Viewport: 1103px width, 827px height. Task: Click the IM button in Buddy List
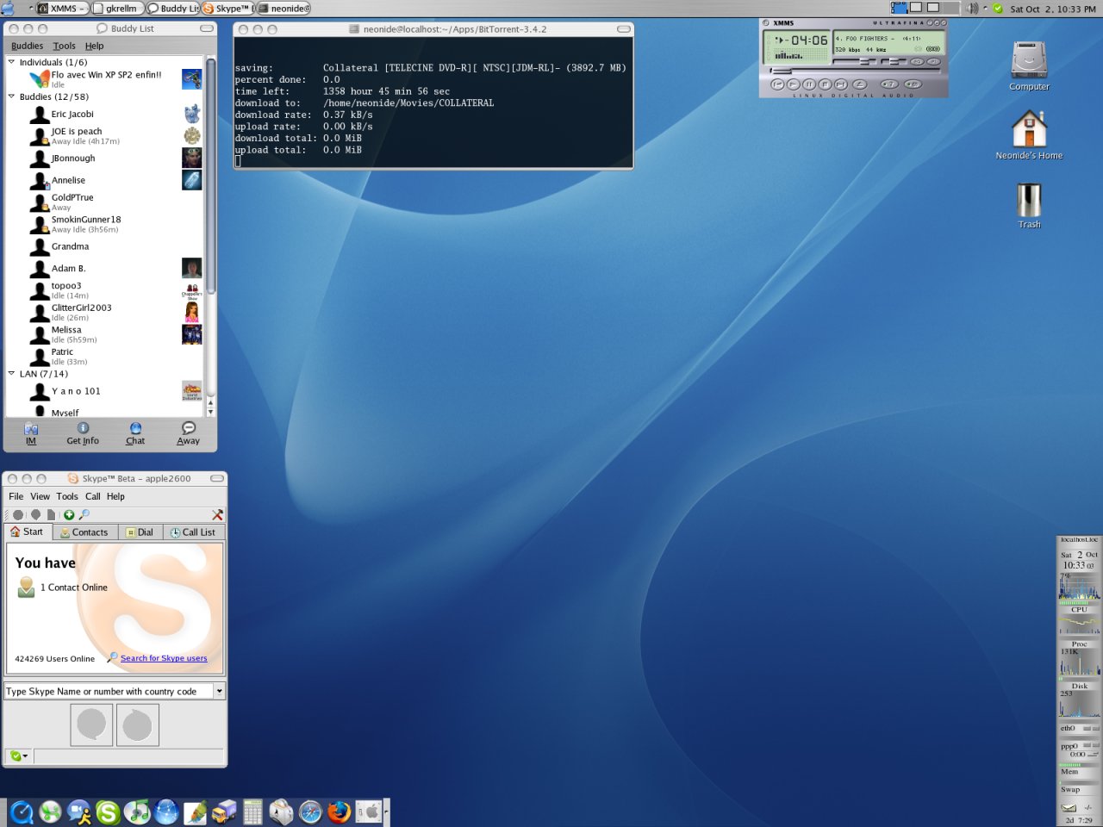[31, 433]
